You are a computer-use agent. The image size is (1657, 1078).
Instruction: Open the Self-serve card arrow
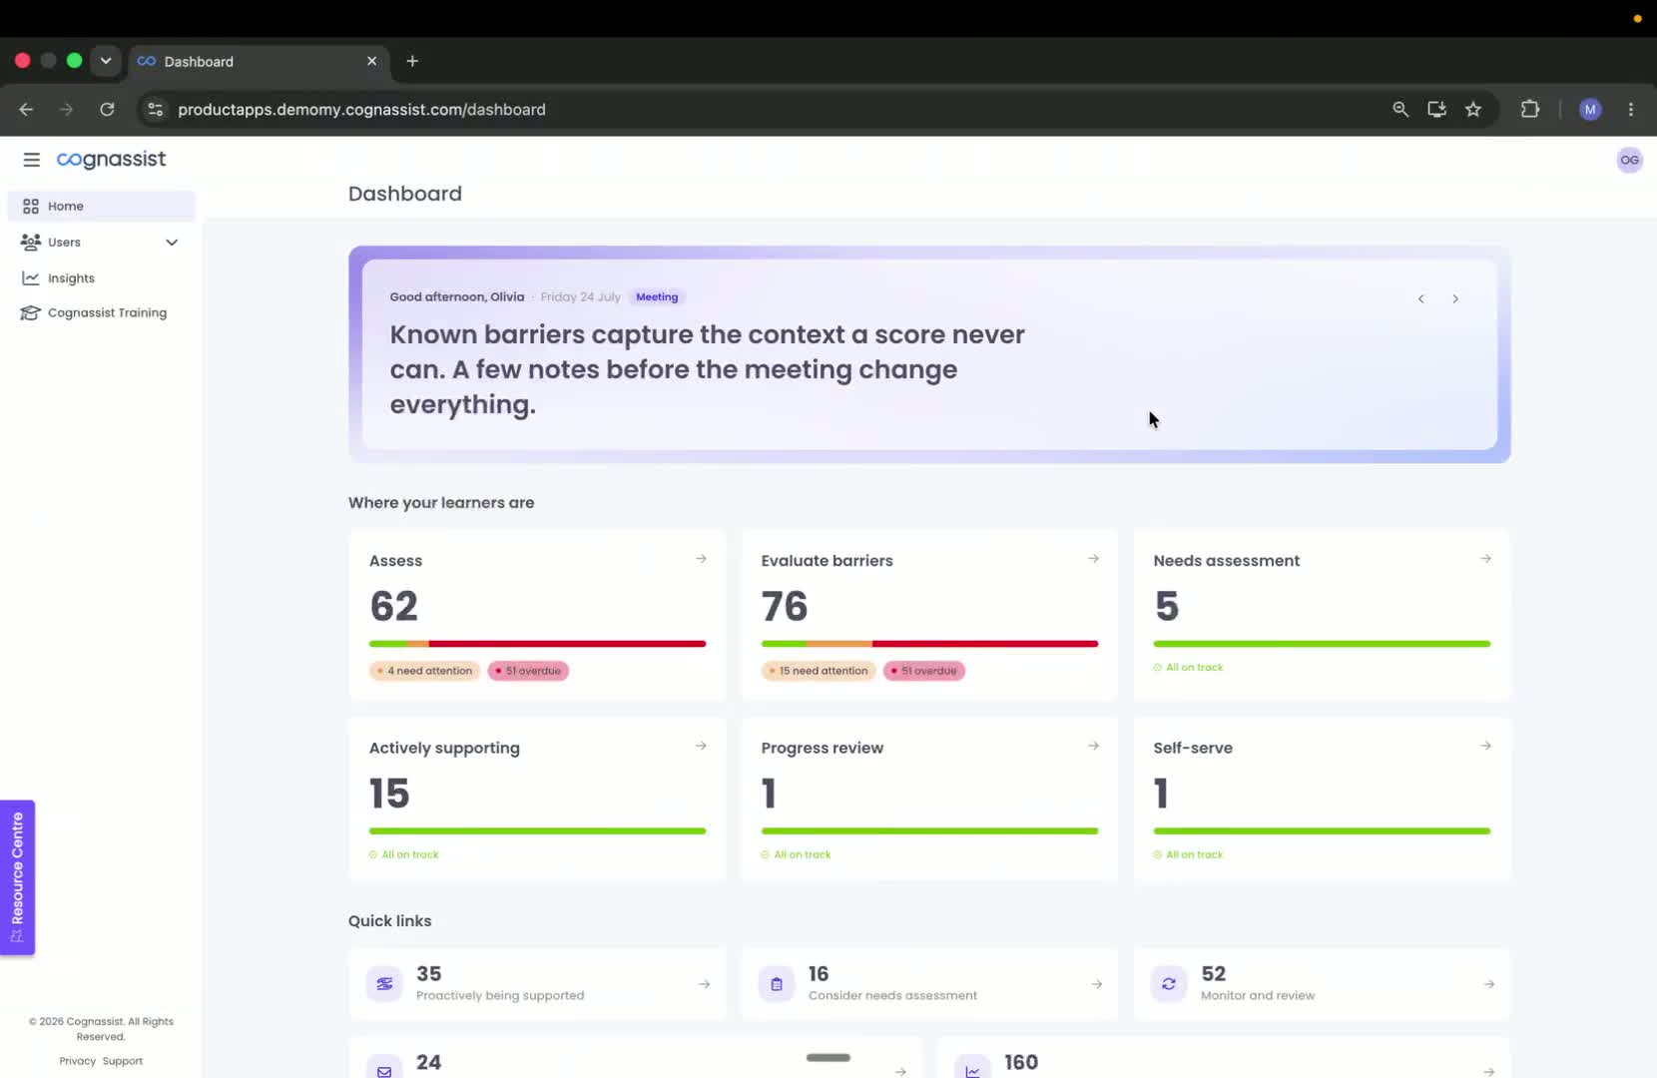pyautogui.click(x=1485, y=746)
